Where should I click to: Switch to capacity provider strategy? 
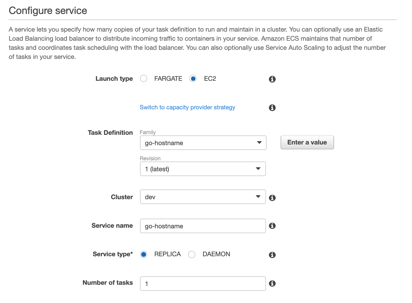click(187, 107)
